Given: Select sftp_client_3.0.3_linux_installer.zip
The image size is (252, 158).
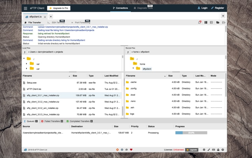Looking at the screenshot, I should [72, 114].
